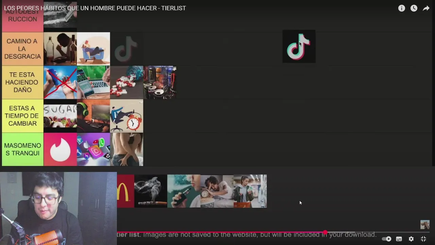The height and width of the screenshot is (245, 435).
Task: Toggle the autoplay switch
Action: tap(387, 239)
